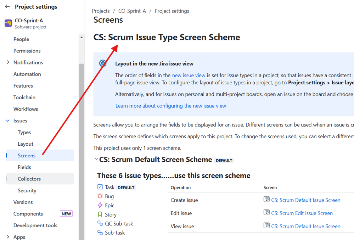This screenshot has width=354, height=240.
Task: Click the QC Sub-task icon
Action: [100, 223]
